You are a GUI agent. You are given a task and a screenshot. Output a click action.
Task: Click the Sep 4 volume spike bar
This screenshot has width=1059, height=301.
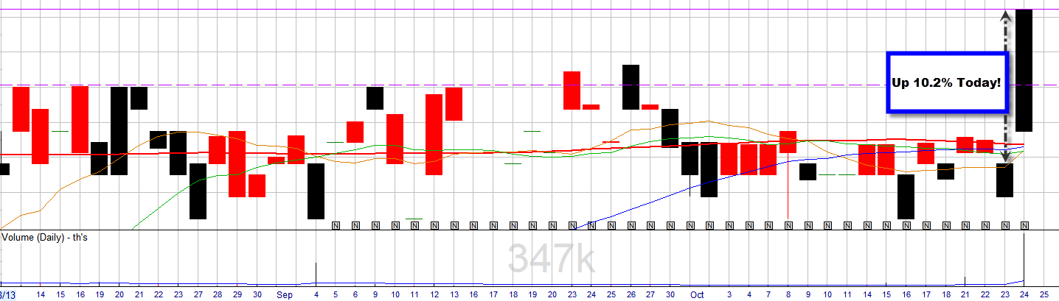click(x=316, y=273)
